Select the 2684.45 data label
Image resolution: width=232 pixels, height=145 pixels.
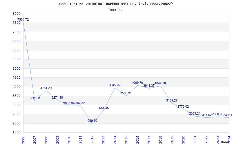[x=103, y=108]
